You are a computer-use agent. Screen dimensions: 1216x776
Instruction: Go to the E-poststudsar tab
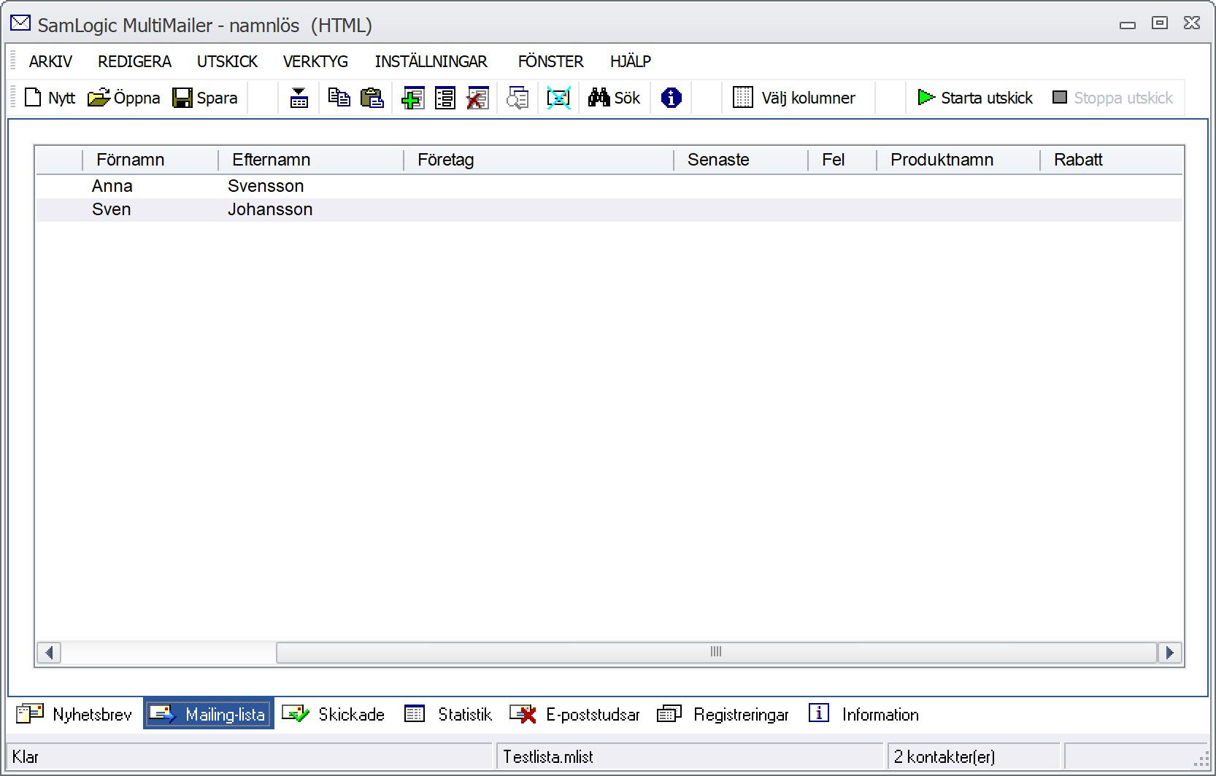tap(574, 714)
